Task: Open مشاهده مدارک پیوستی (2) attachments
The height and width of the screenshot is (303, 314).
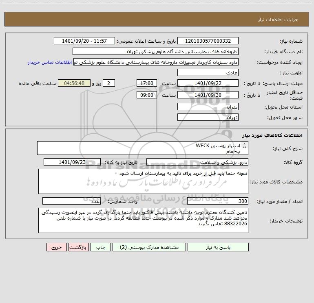Action: click(149, 247)
